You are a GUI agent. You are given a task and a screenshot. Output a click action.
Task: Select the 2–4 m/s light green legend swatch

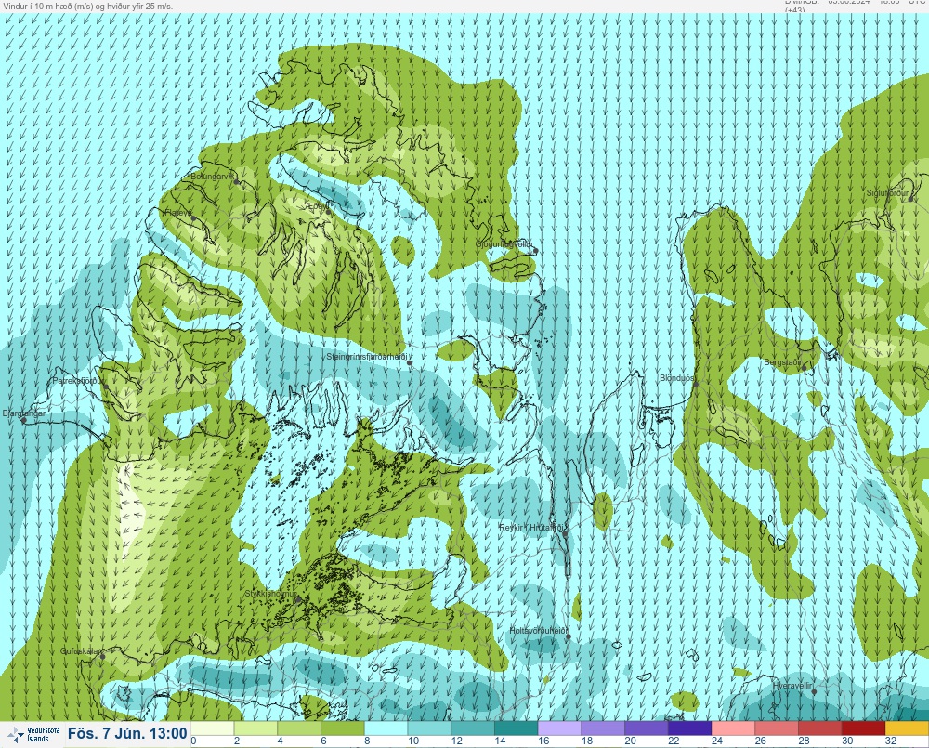[x=256, y=728]
